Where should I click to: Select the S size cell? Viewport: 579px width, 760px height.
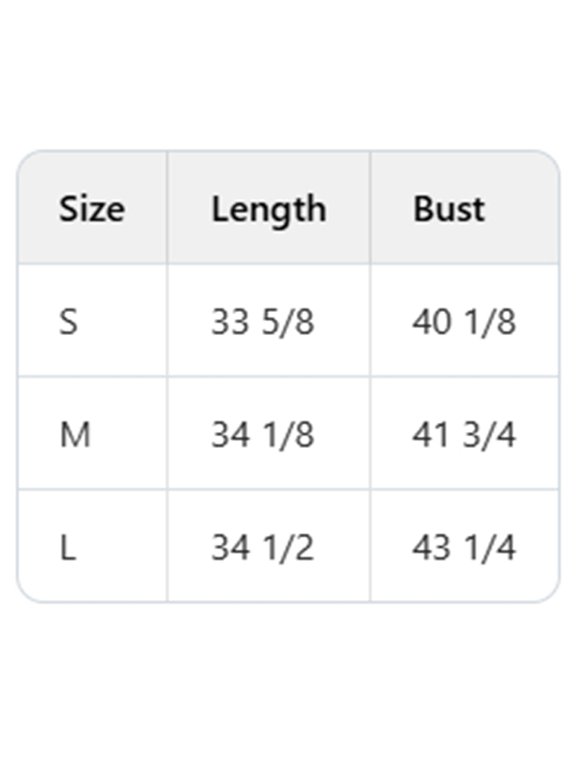click(68, 322)
